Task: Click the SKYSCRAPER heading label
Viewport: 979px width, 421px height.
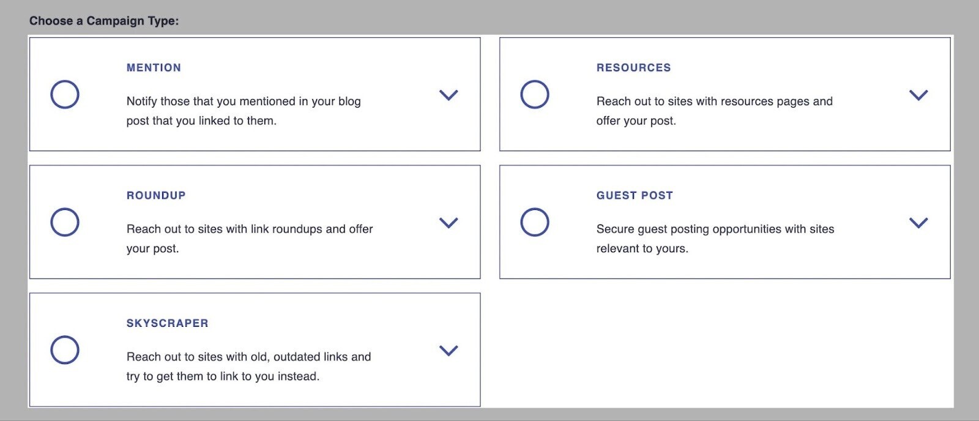Action: [x=166, y=323]
